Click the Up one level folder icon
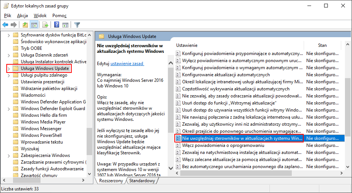The height and width of the screenshot is (193, 352). click(25, 25)
